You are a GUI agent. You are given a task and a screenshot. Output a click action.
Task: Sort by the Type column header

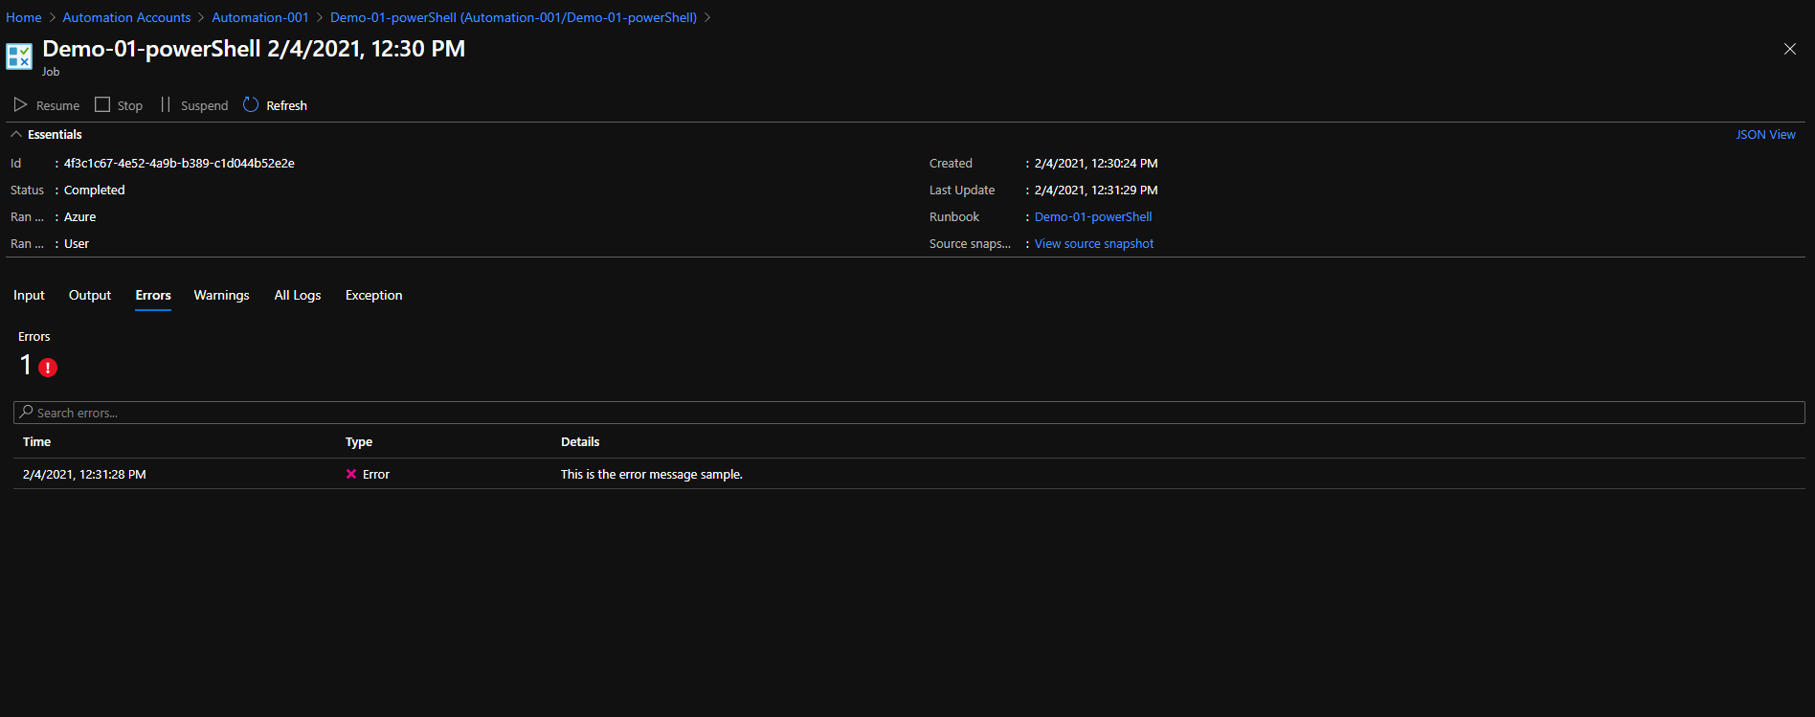(359, 441)
